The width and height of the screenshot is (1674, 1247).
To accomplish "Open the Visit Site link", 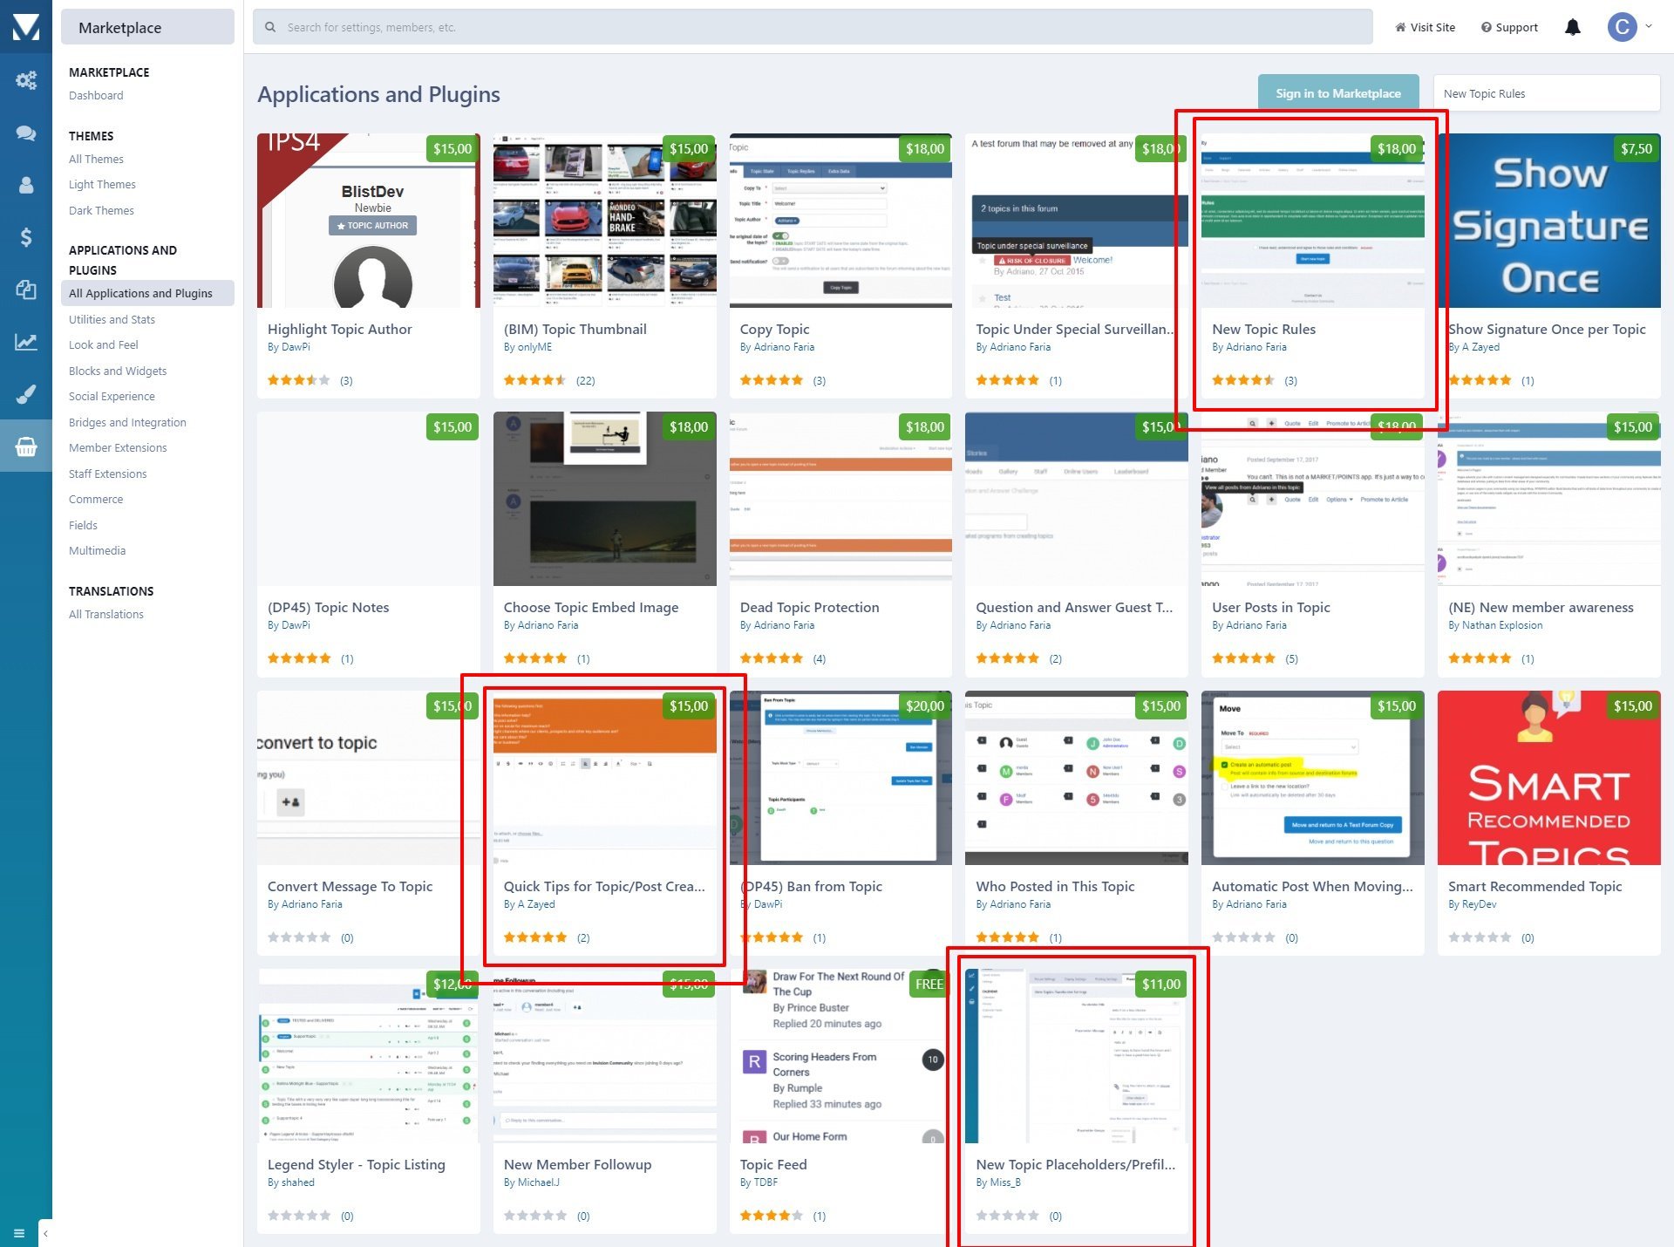I will (x=1425, y=28).
